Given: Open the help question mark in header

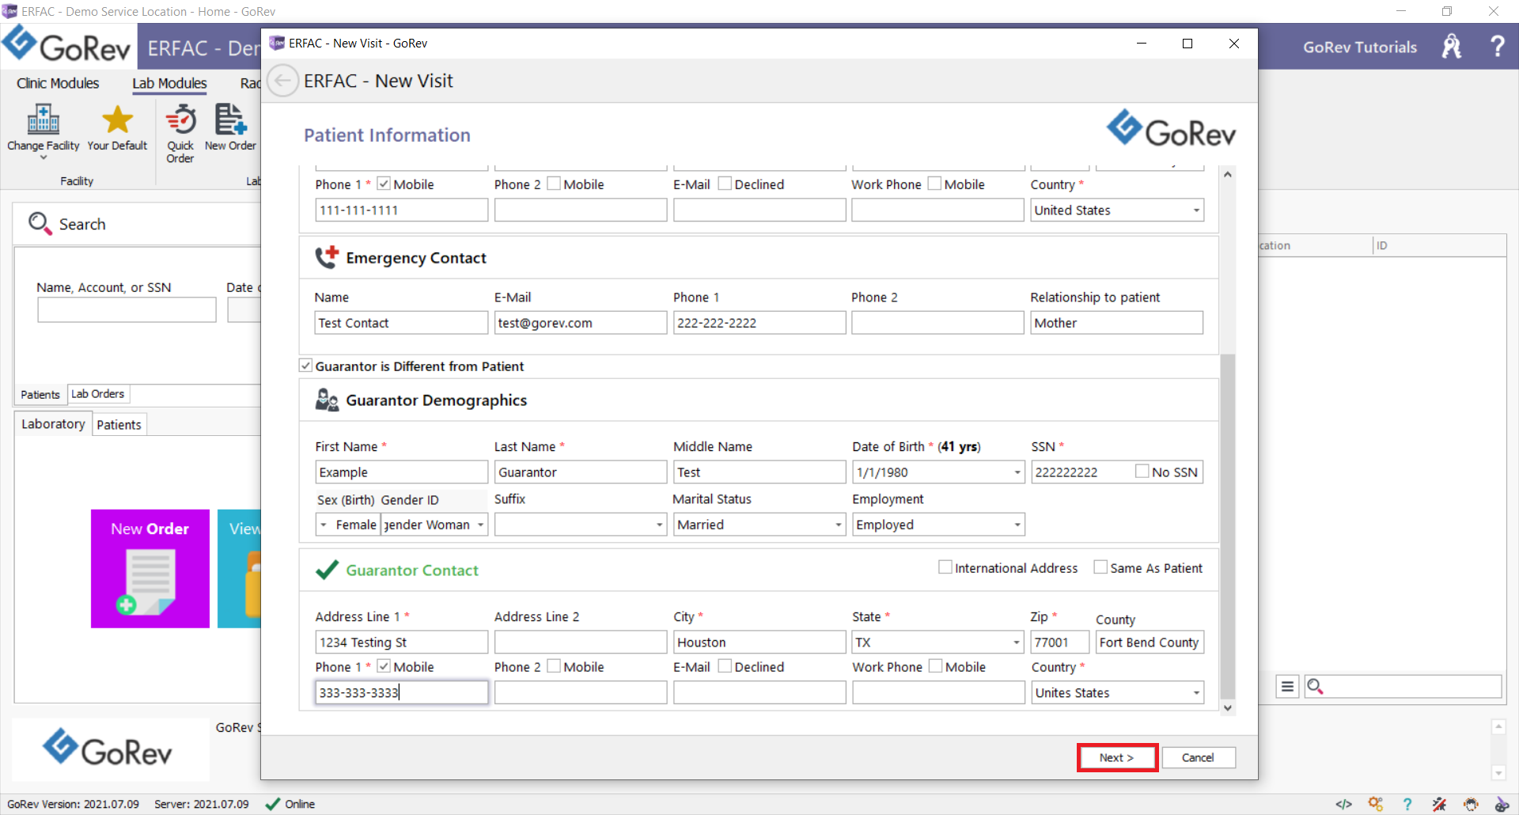Looking at the screenshot, I should pyautogui.click(x=1497, y=46).
